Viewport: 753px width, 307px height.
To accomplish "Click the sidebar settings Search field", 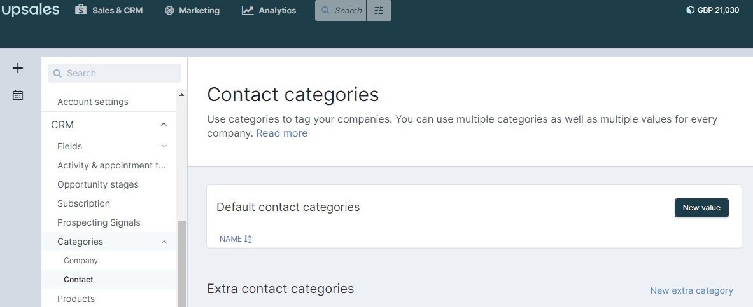I will click(x=115, y=73).
